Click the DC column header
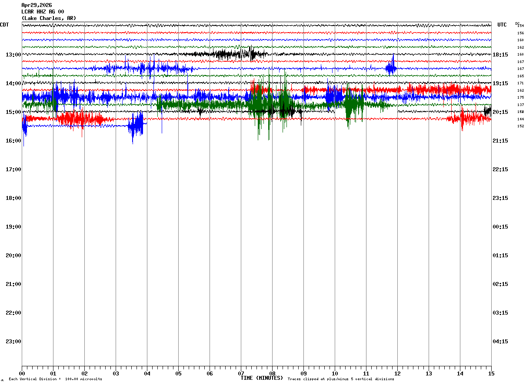This screenshot has height=385, width=526. coord(517,23)
